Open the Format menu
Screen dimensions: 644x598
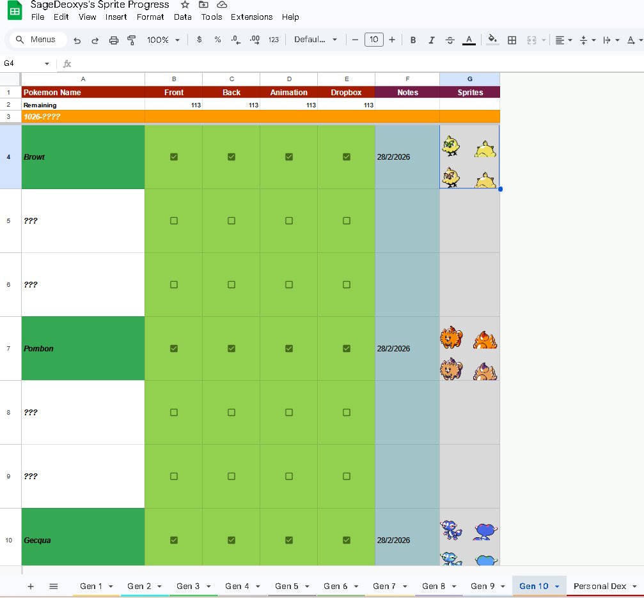pos(150,17)
